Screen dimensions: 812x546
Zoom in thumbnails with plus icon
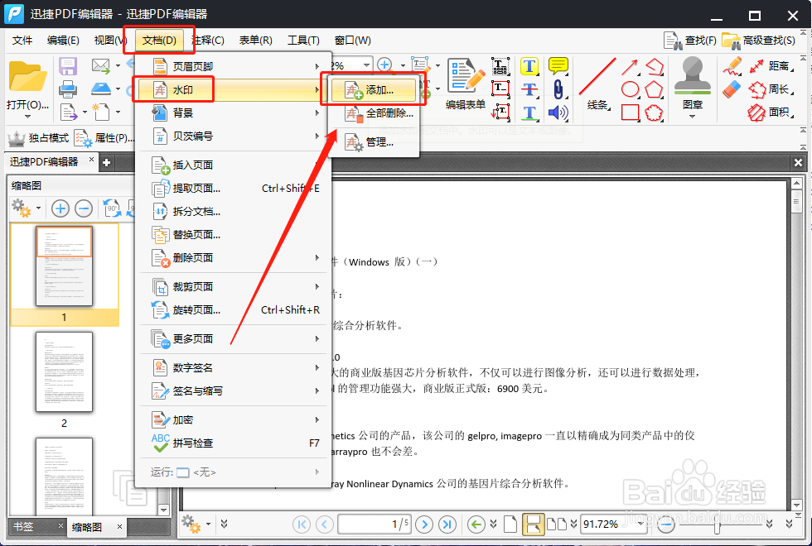pos(60,208)
